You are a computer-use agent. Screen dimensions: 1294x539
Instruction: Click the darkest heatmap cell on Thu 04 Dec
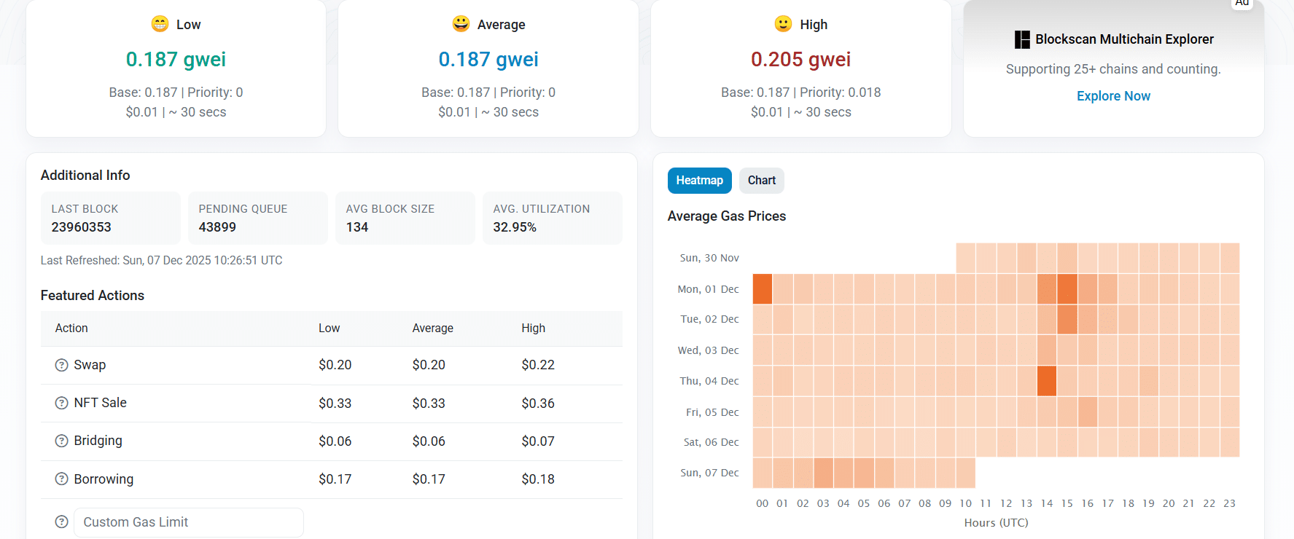(1047, 381)
